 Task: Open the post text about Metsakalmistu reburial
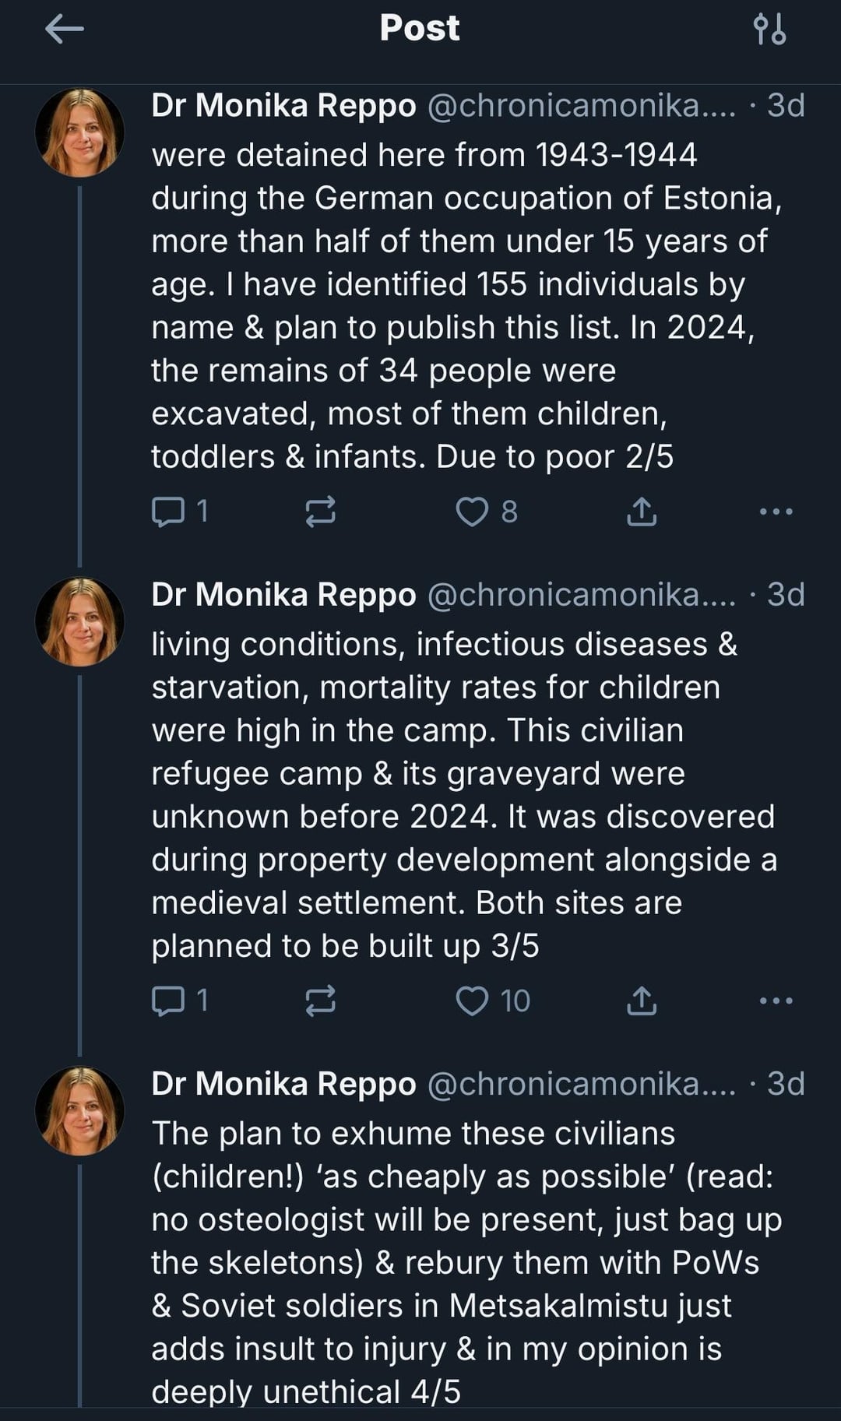(x=466, y=1261)
